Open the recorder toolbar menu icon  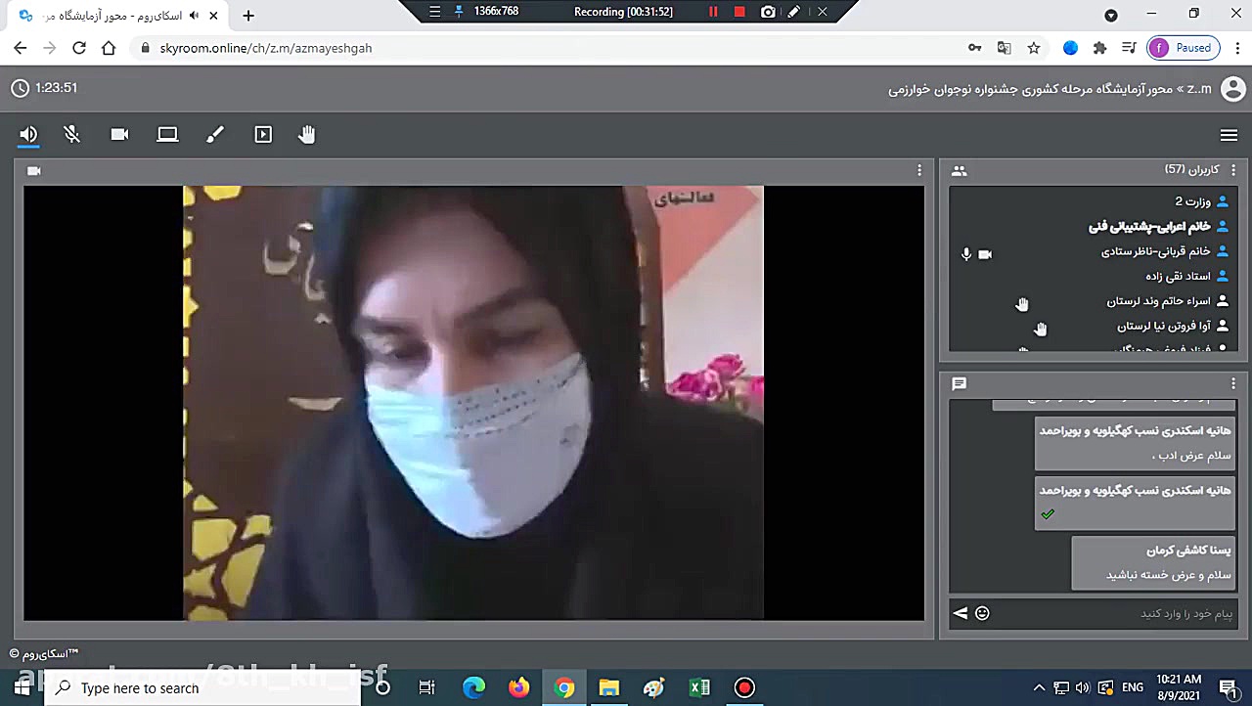click(435, 12)
